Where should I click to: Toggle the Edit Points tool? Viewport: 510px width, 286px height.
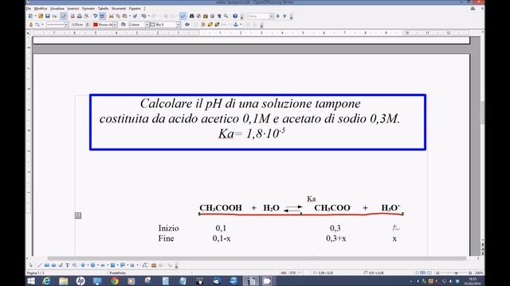145,265
